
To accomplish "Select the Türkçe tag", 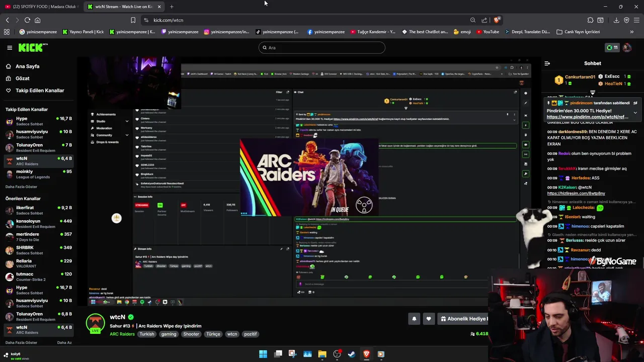I will (x=213, y=334).
